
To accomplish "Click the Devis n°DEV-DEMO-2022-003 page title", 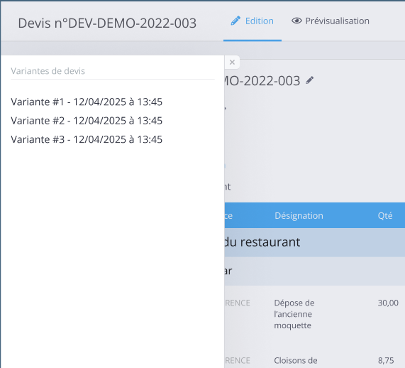I will coord(107,23).
